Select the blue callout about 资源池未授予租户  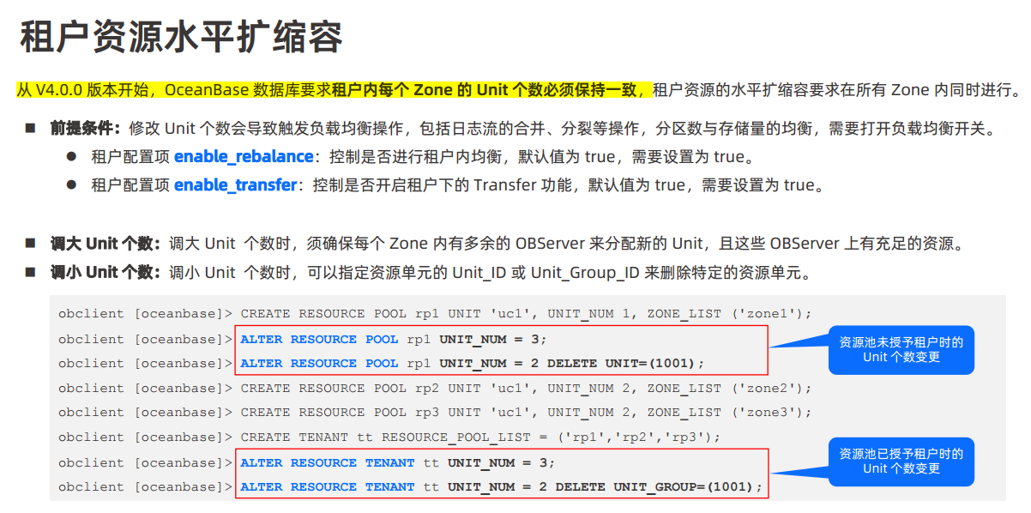pyautogui.click(x=901, y=349)
